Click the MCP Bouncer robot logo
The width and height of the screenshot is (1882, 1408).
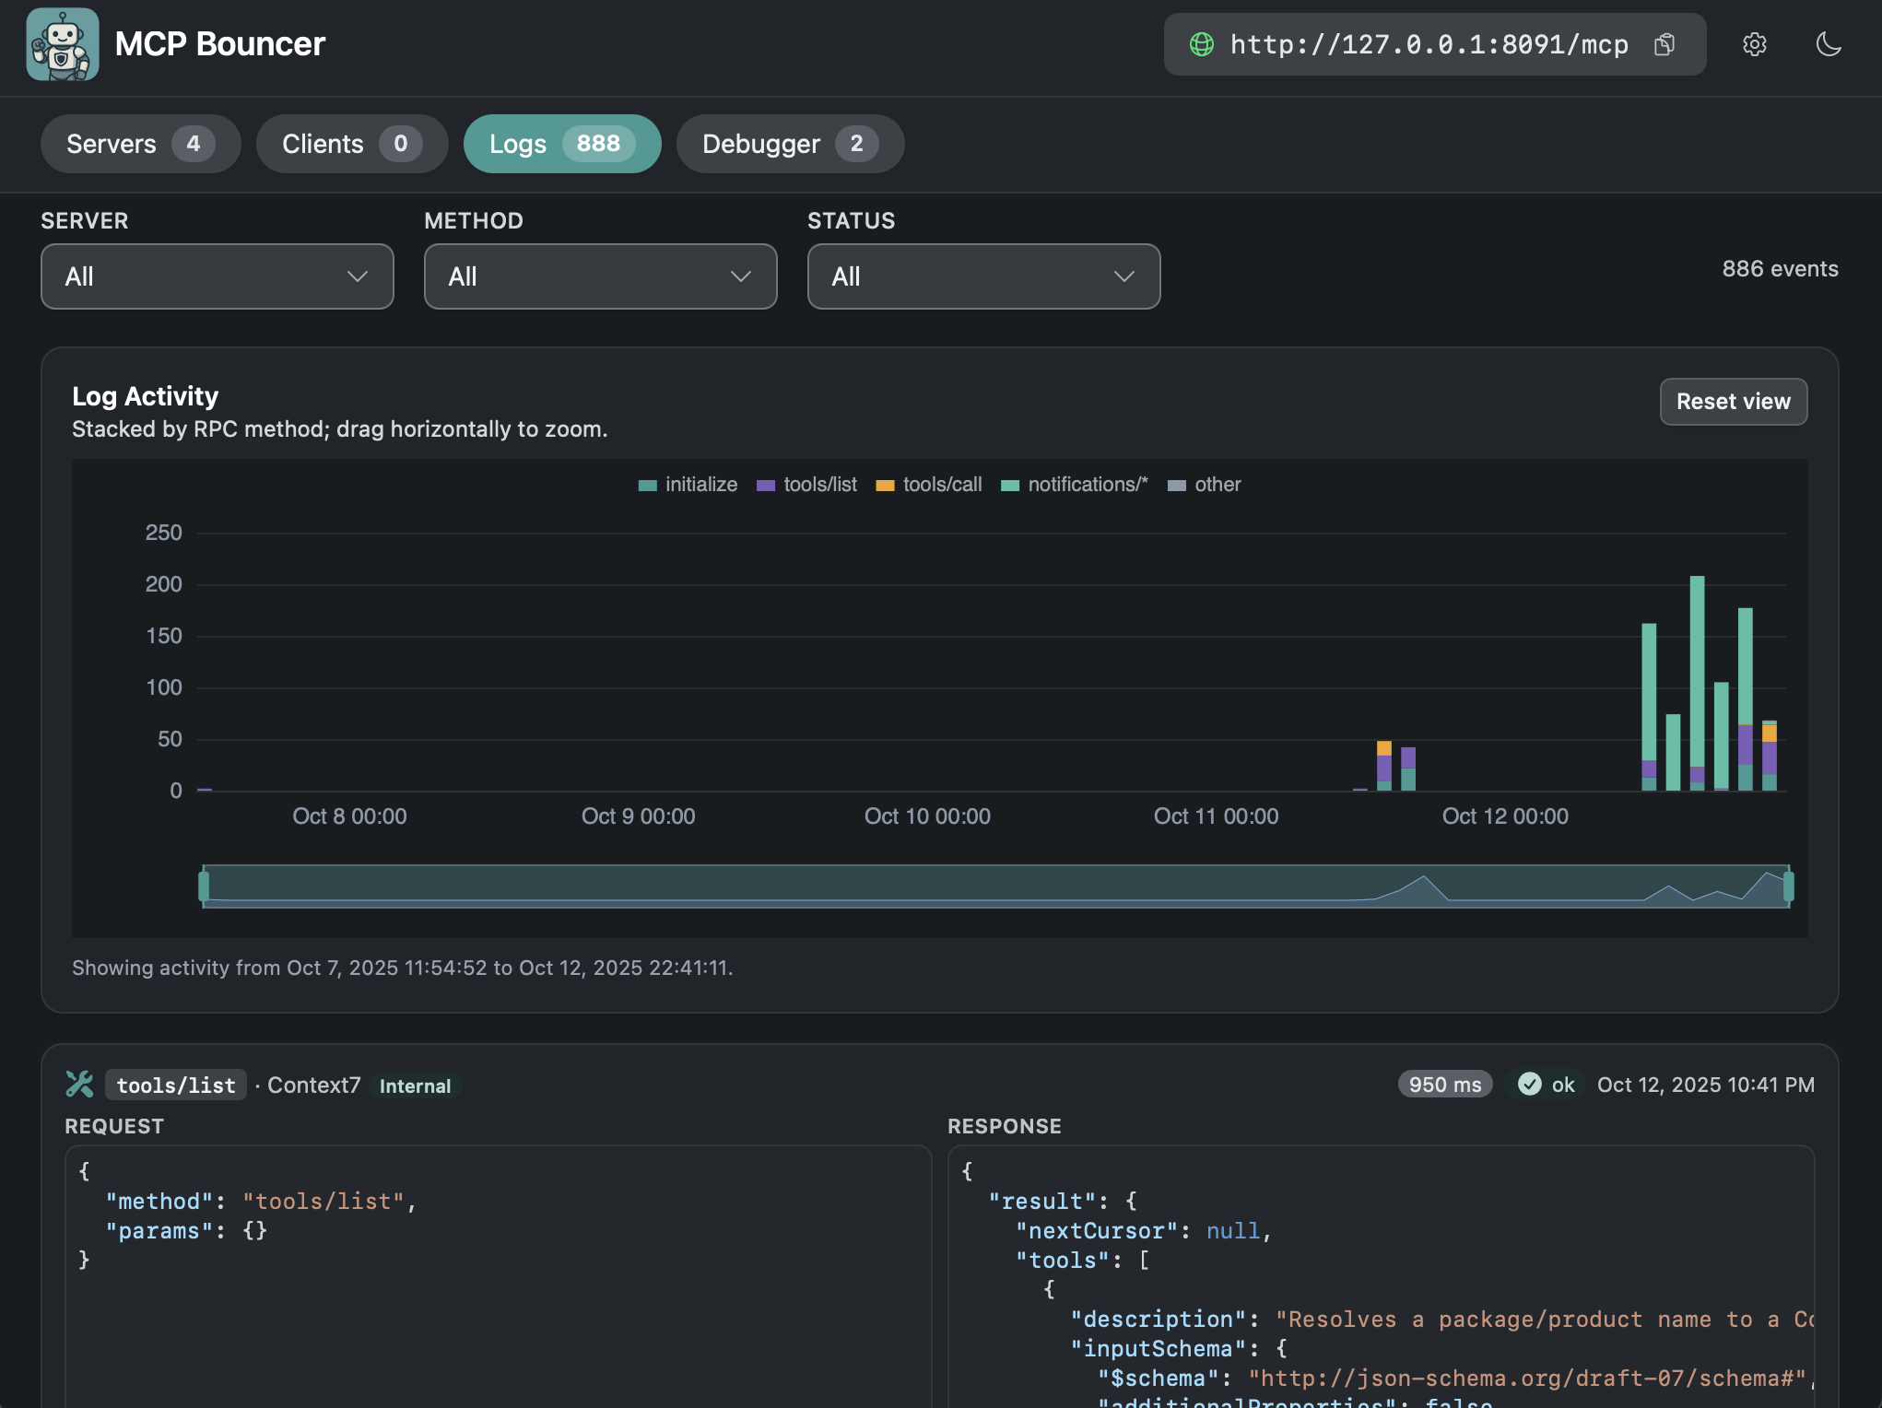(x=63, y=44)
